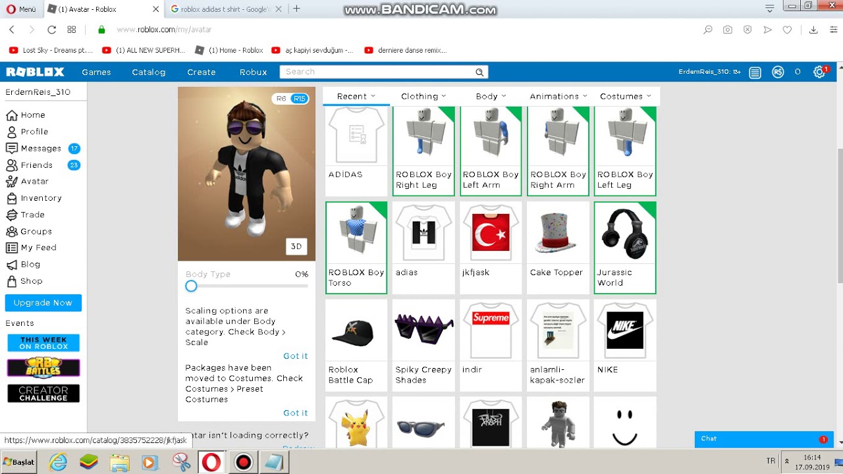Open the This Week on Roblox event

[43, 343]
